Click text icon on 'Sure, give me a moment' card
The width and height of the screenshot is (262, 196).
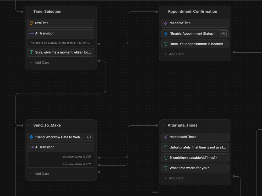coord(31,52)
